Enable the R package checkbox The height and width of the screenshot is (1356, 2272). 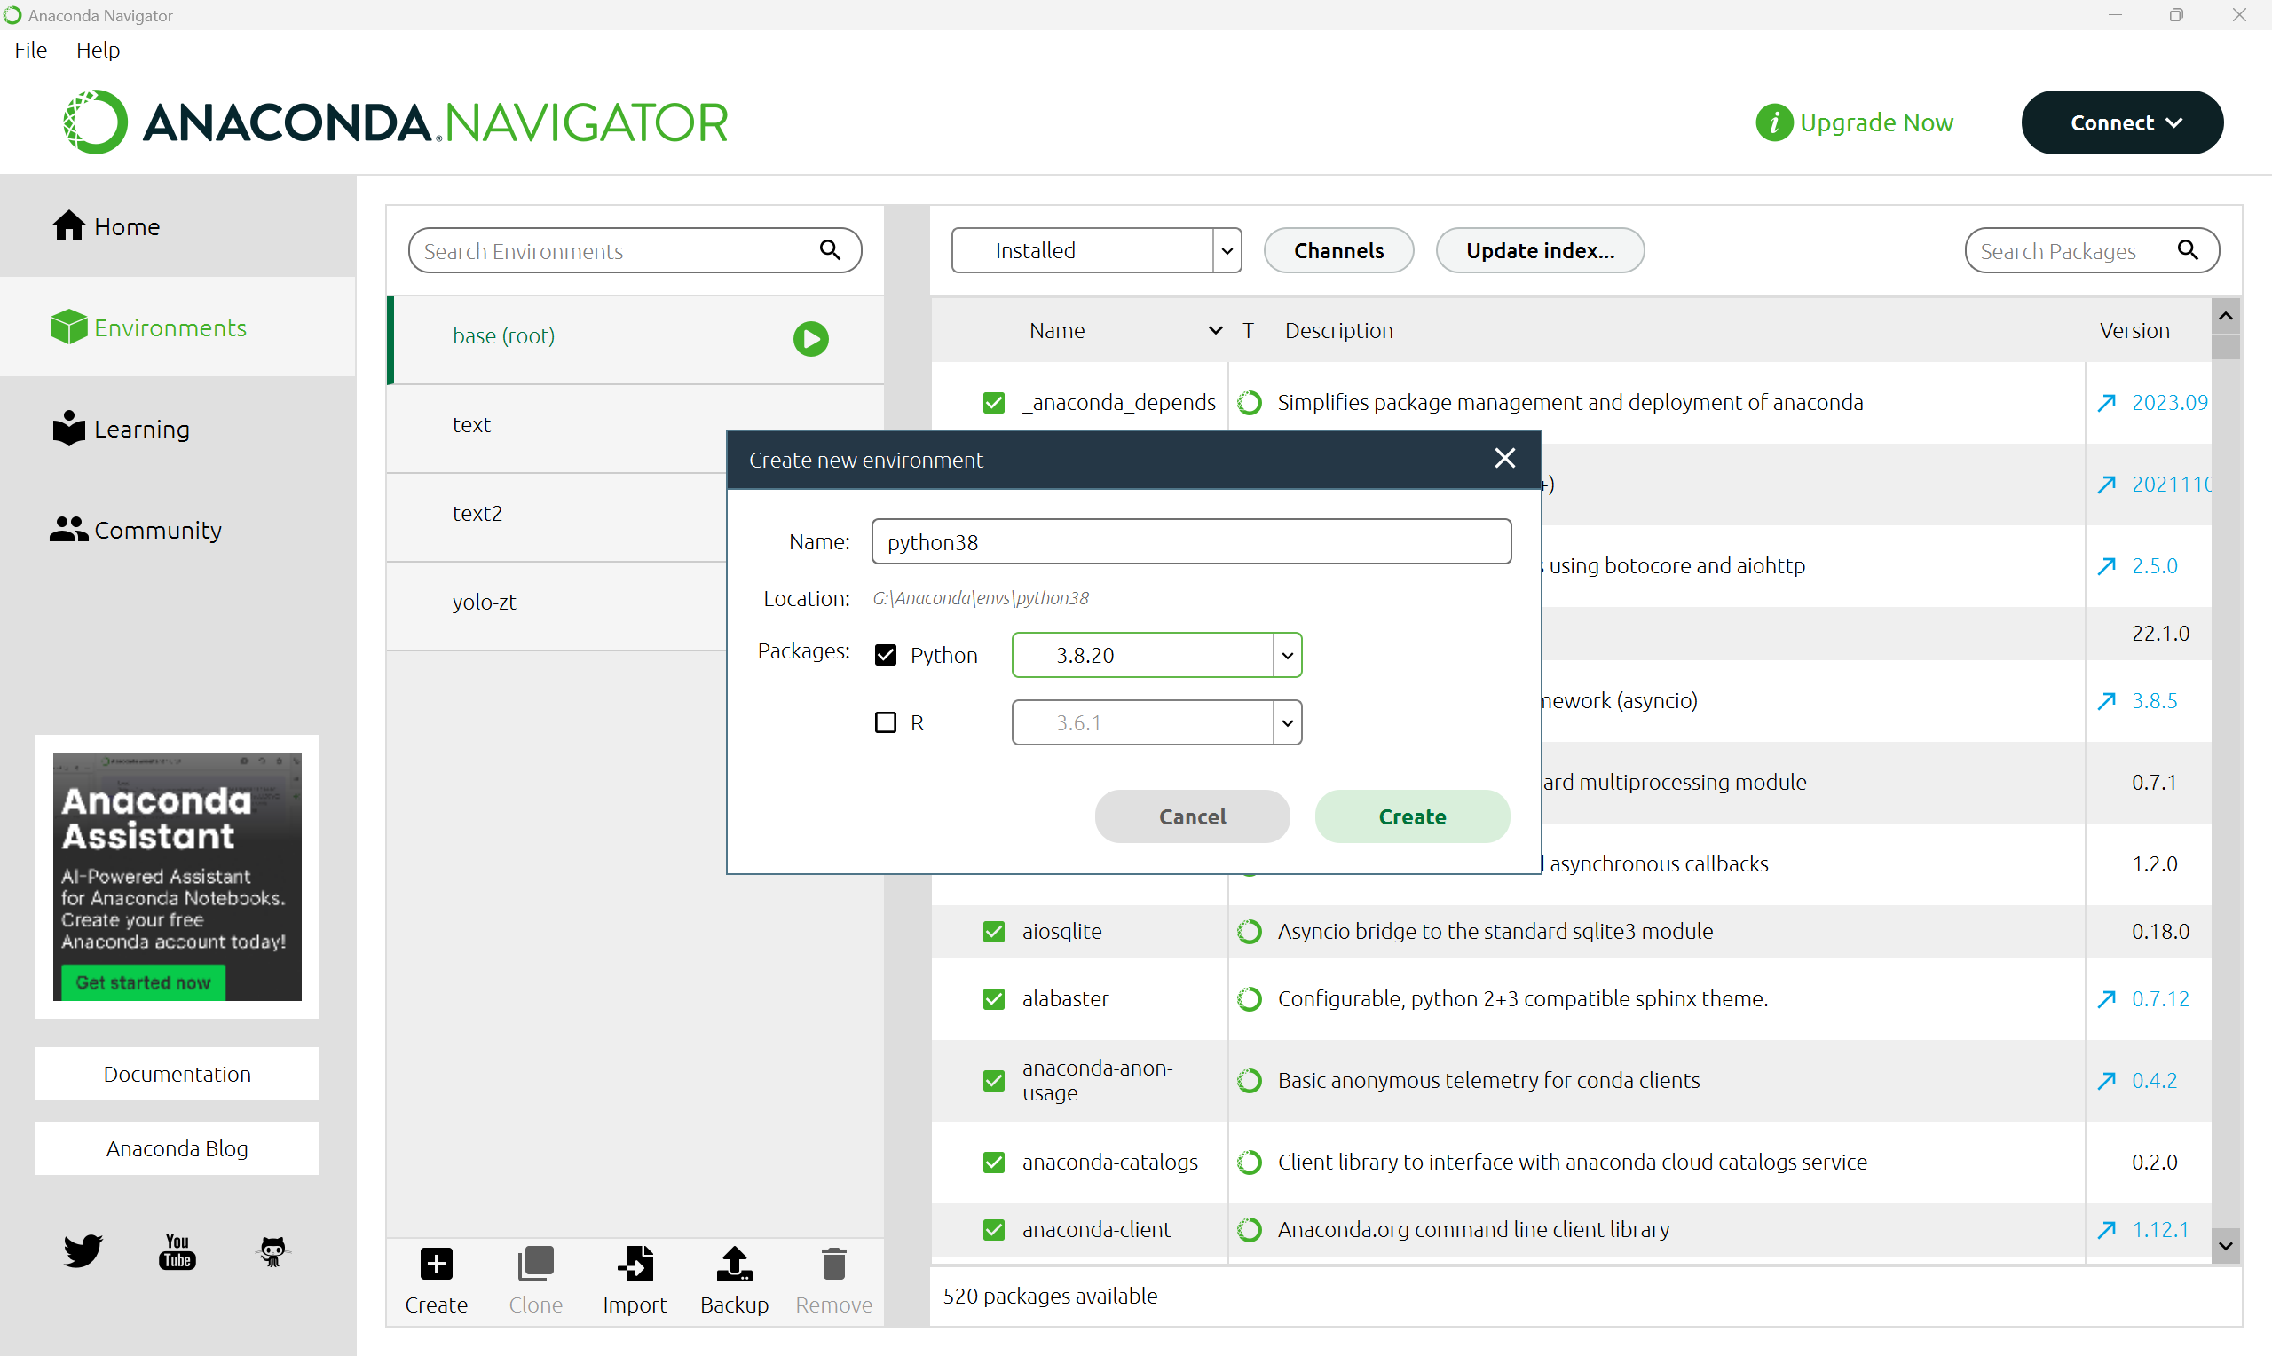pyautogui.click(x=884, y=722)
